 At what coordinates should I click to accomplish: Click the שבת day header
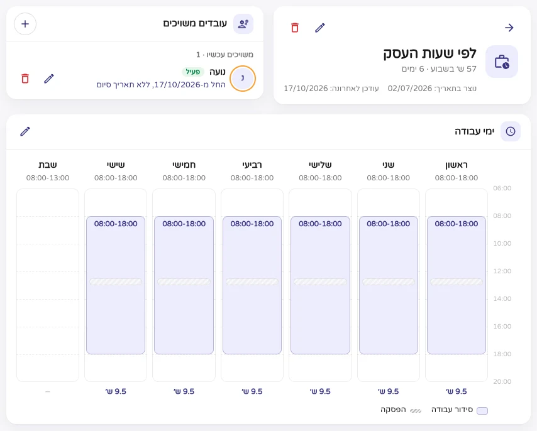pyautogui.click(x=48, y=165)
